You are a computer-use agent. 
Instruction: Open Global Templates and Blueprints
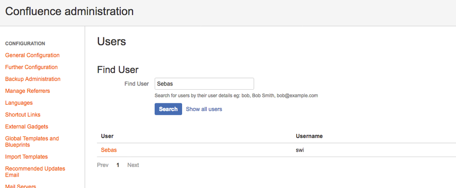pyautogui.click(x=32, y=142)
